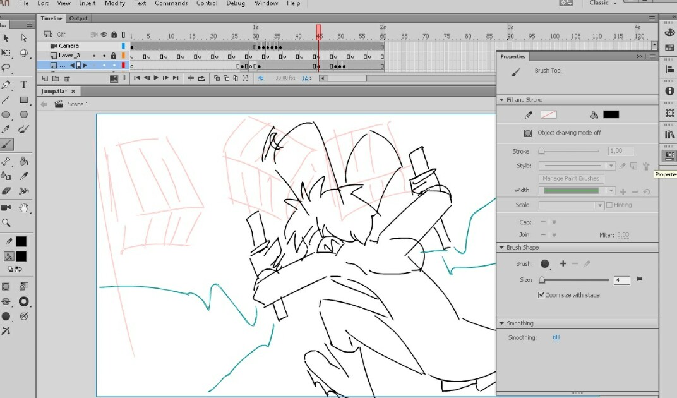Click the Delete layer trash icon
This screenshot has width=677, height=398.
tap(67, 78)
